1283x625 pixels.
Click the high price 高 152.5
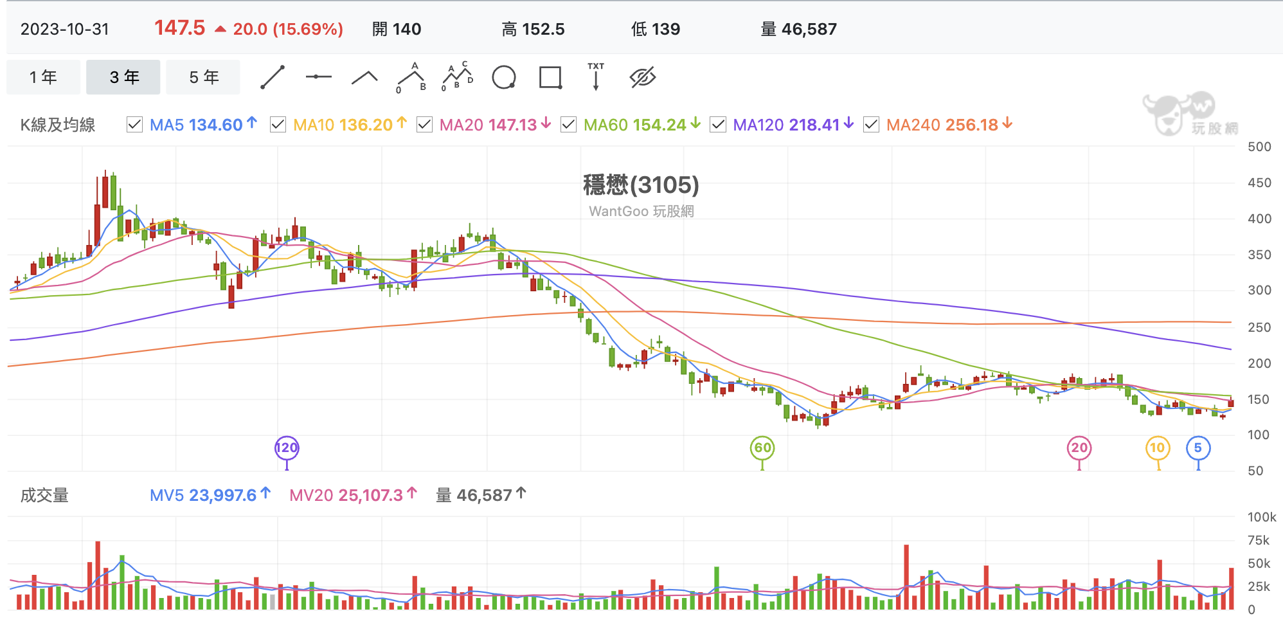click(x=533, y=29)
